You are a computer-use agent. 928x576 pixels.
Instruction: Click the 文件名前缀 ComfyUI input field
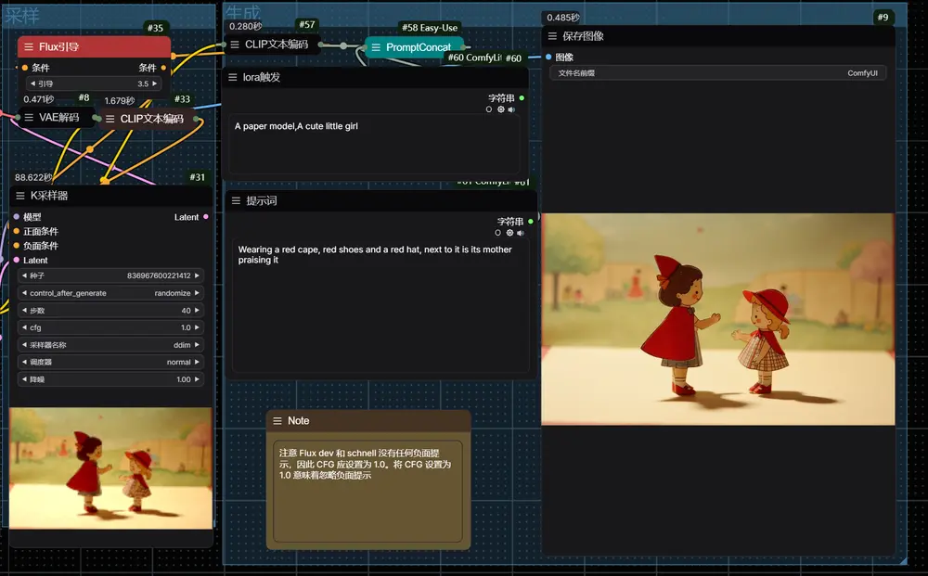click(x=717, y=73)
